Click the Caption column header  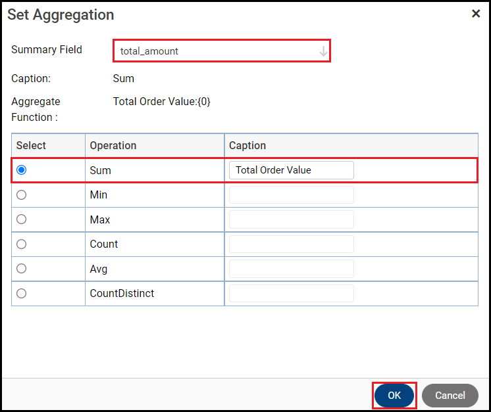point(247,145)
